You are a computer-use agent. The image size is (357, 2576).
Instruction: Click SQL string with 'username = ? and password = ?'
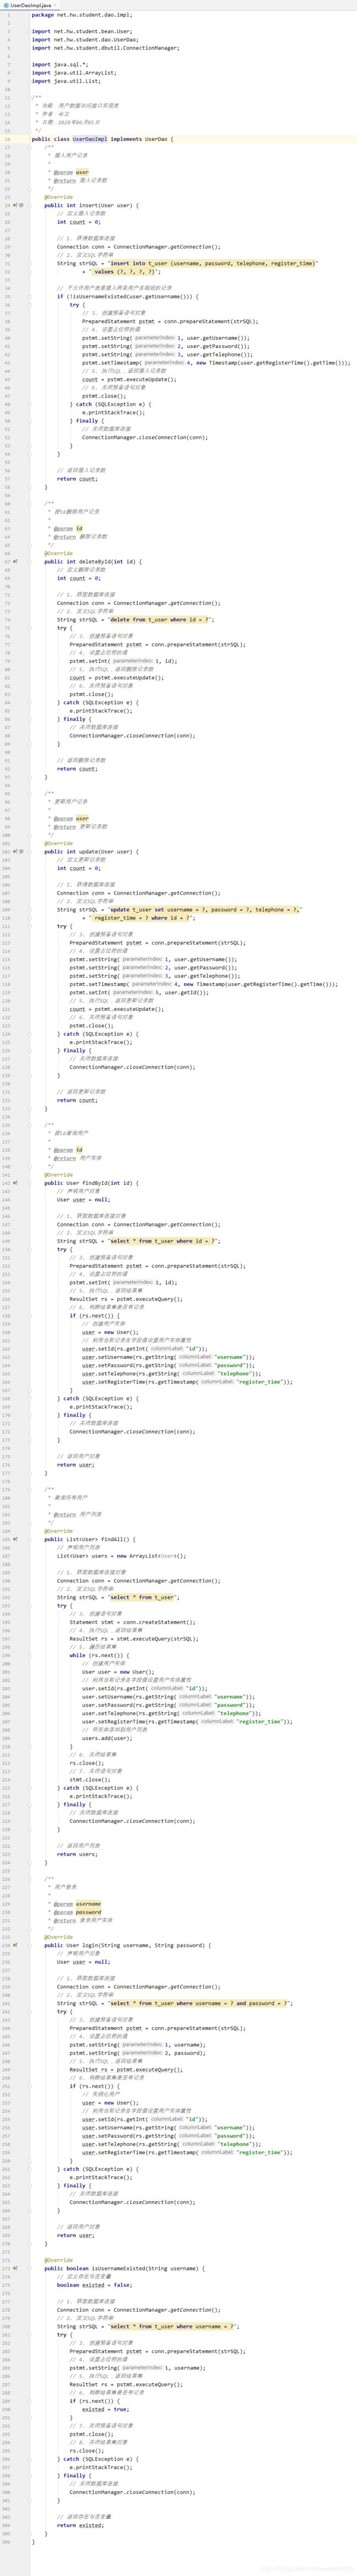(198, 2003)
